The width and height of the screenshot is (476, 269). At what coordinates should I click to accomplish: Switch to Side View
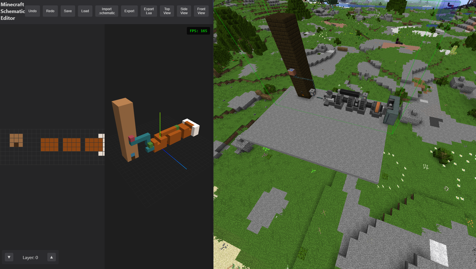pos(184,11)
